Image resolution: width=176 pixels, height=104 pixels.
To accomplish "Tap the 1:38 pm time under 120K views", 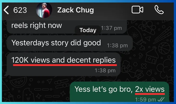I will 105,71.
